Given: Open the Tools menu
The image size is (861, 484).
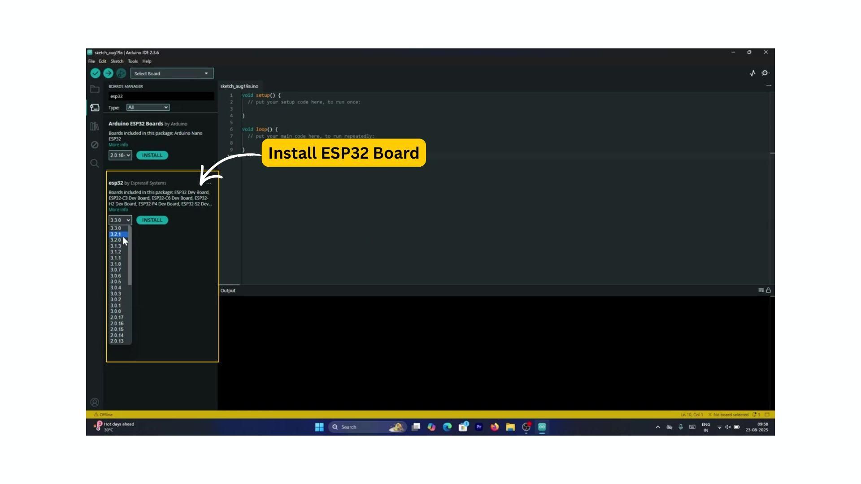Looking at the screenshot, I should pyautogui.click(x=133, y=61).
